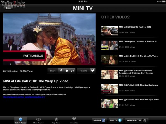Click the '03:23 3.054 Views' text
This screenshot has height=124, width=166.
click(x=127, y=91)
